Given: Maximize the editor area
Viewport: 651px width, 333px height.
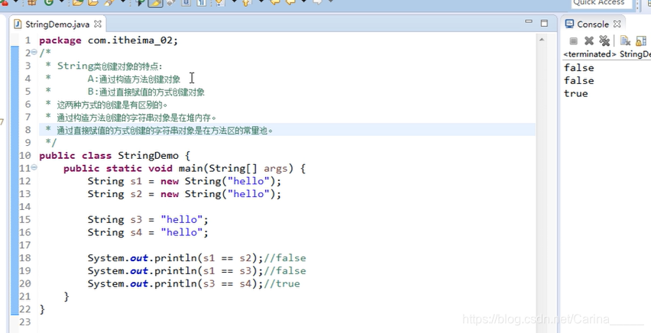Looking at the screenshot, I should tap(544, 23).
